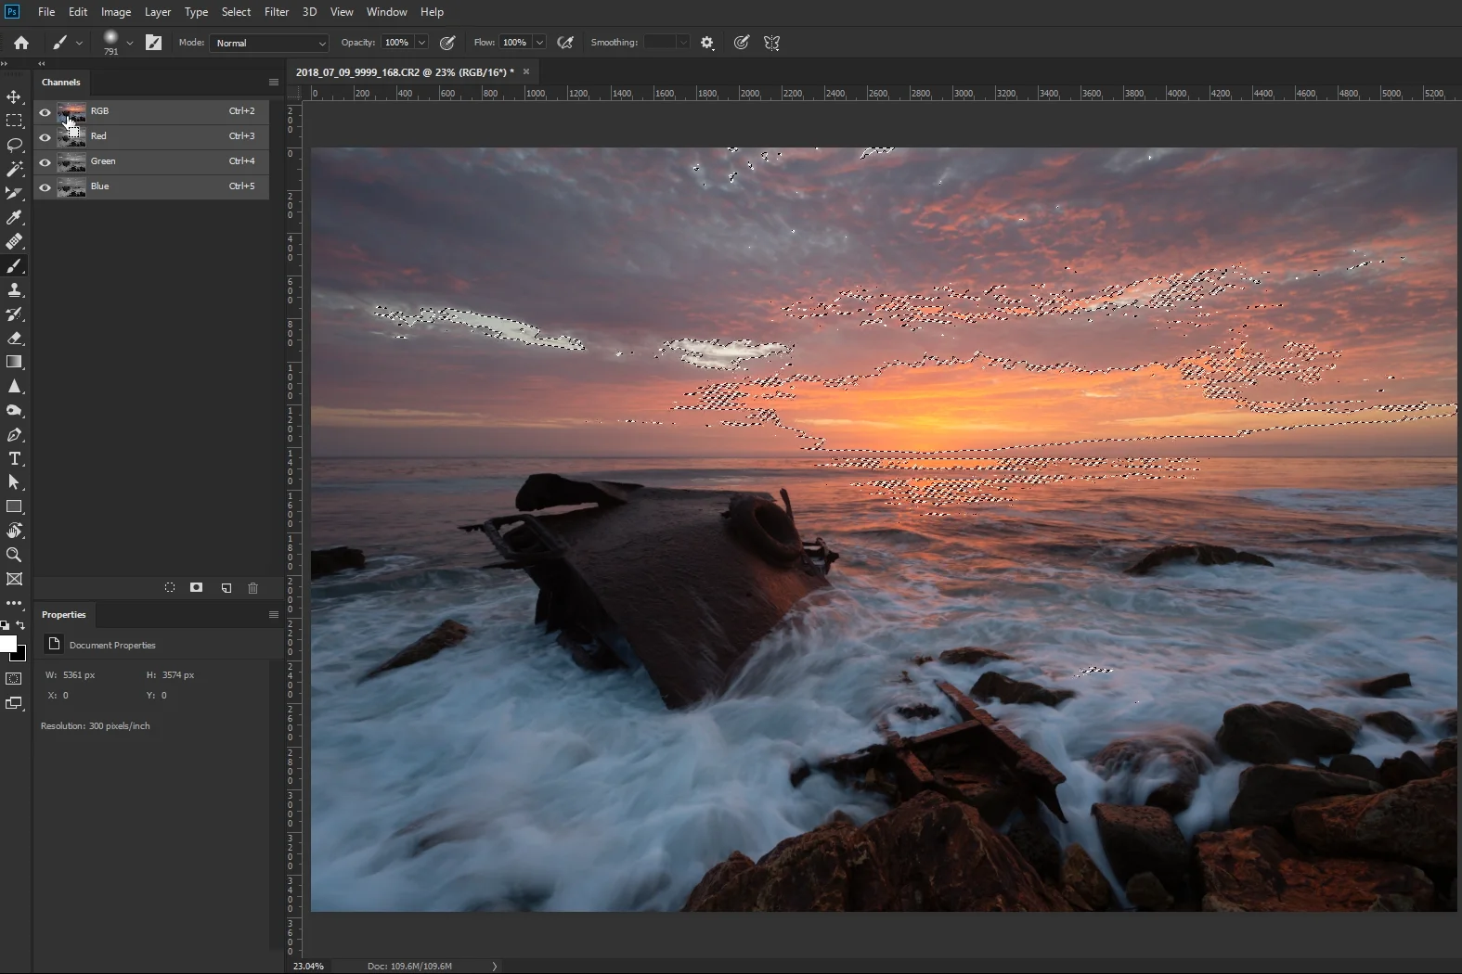The height and width of the screenshot is (974, 1462).
Task: Open the Channels panel options menu
Action: click(274, 83)
